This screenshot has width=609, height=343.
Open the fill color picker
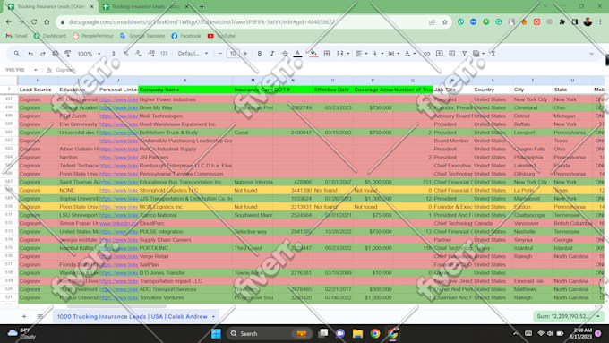[x=313, y=54]
